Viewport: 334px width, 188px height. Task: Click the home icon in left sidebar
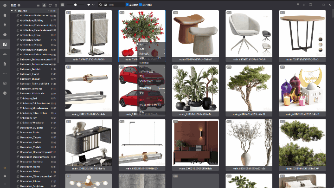point(5,15)
